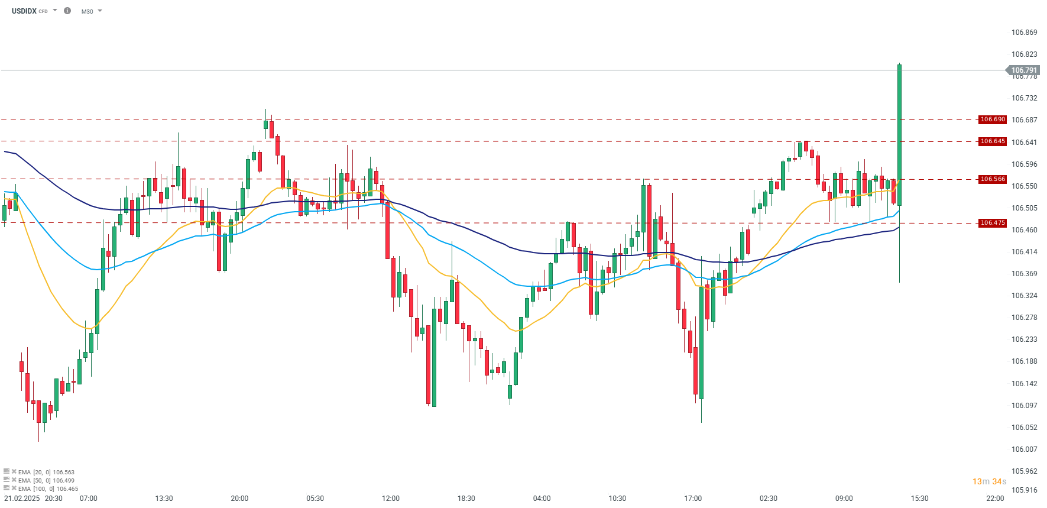
Task: Click the candle countdown timer
Action: click(x=989, y=482)
